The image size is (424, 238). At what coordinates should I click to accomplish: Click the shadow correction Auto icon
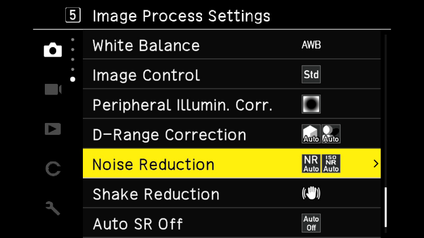331,134
